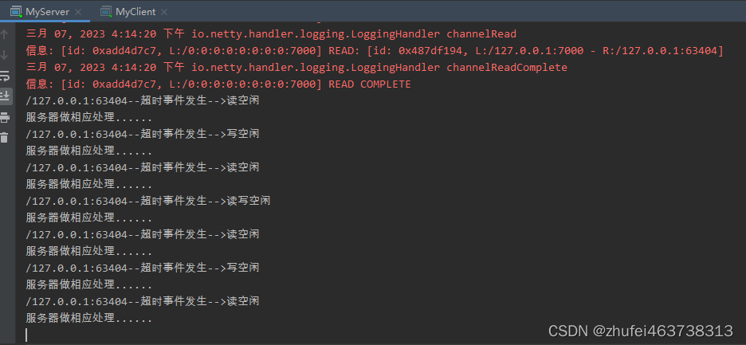Click the LoggingHandler channelRead log line
Viewport: 746px width, 345px height.
271,34
